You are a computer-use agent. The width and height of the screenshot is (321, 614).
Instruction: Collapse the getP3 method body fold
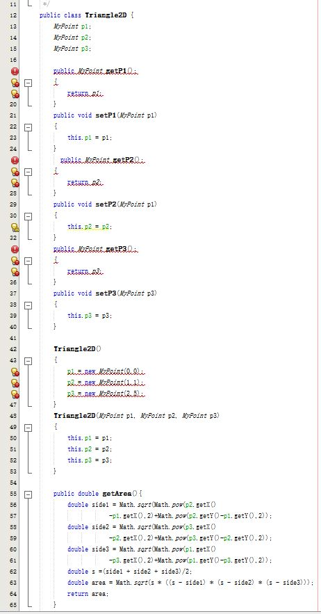point(28,260)
